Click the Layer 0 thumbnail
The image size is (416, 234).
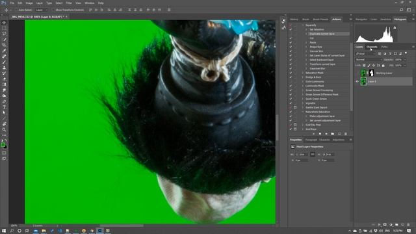click(x=363, y=81)
